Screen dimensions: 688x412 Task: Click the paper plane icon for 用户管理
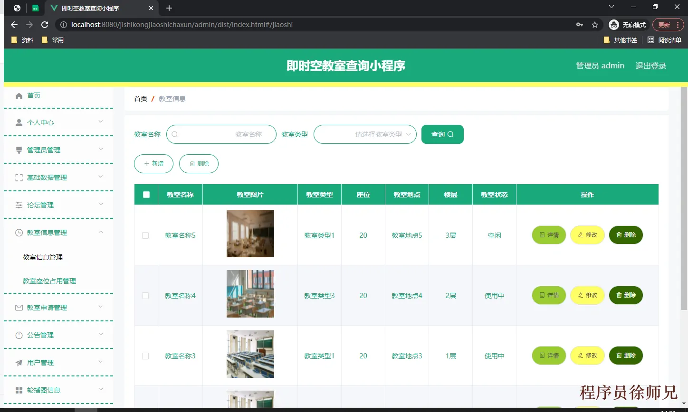[19, 363]
